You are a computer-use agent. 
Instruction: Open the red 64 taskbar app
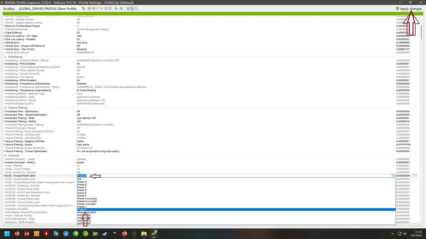tap(27, 234)
